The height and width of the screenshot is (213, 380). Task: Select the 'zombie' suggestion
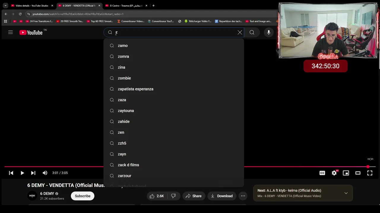point(174,78)
